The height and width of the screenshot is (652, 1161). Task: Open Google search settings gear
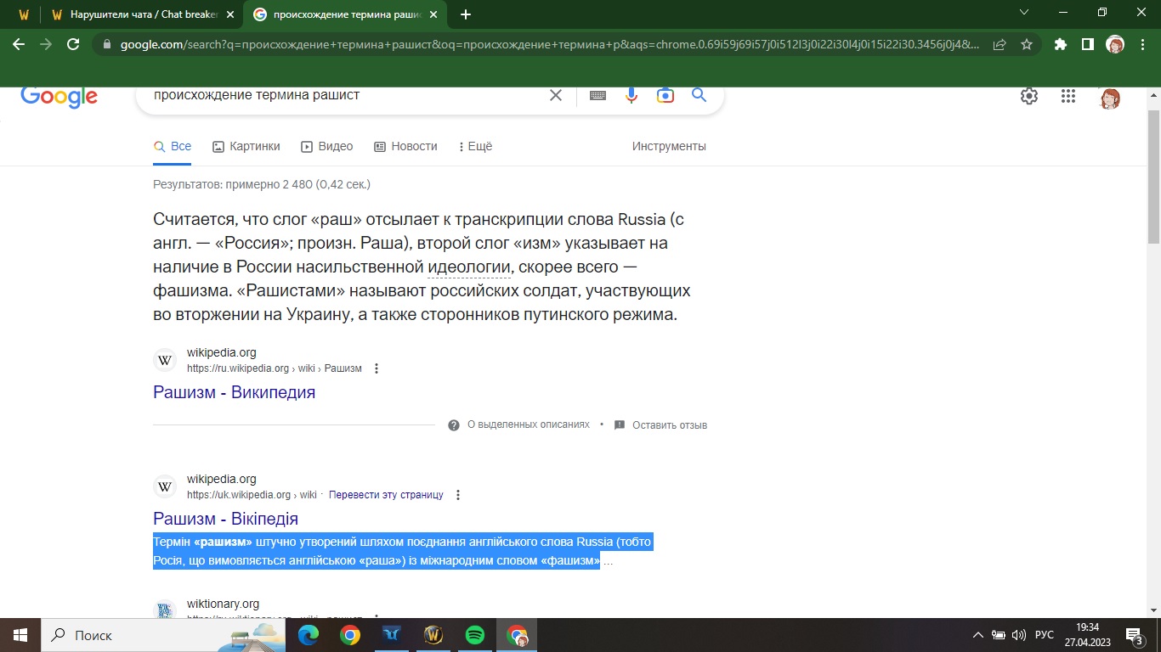(1029, 96)
